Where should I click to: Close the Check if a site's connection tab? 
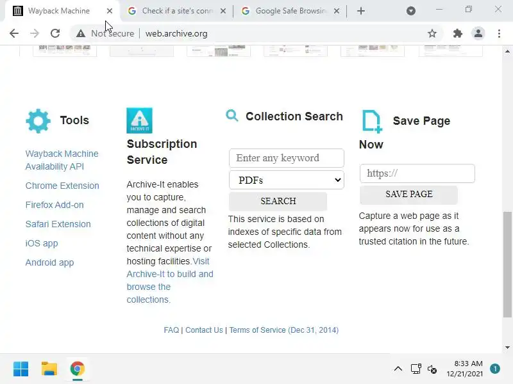click(223, 11)
